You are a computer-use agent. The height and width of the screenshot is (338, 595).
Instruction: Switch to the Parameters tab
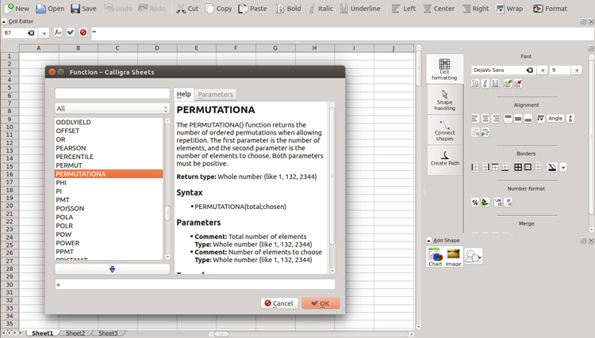[x=215, y=95]
